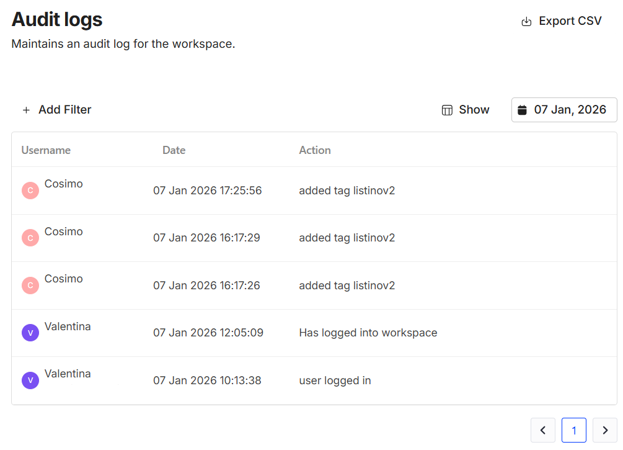Viewport: 623px width, 450px height.
Task: Click the Date column header
Action: 174,150
